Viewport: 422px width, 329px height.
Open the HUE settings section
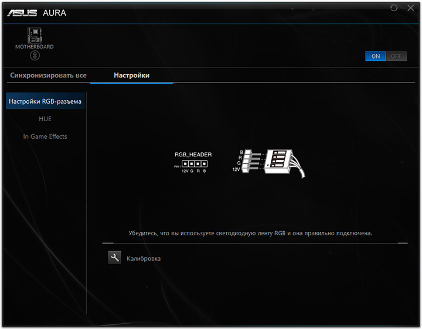click(45, 119)
